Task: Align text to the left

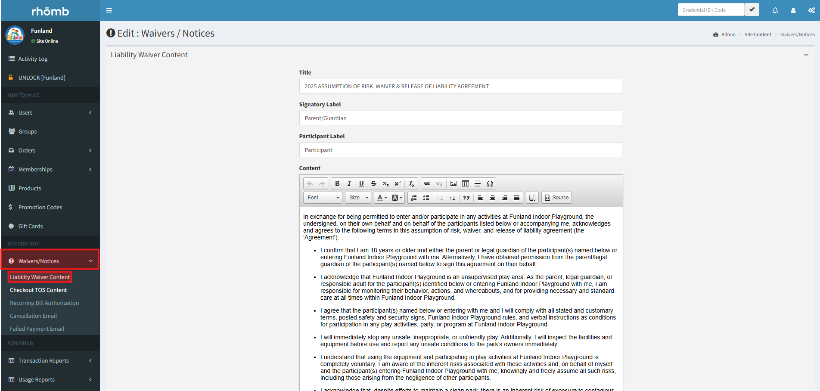Action: (481, 198)
